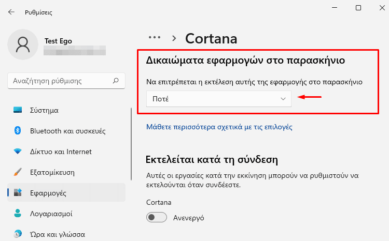Select Εφαρμογές in the sidebar
The width and height of the screenshot is (389, 241).
66,192
